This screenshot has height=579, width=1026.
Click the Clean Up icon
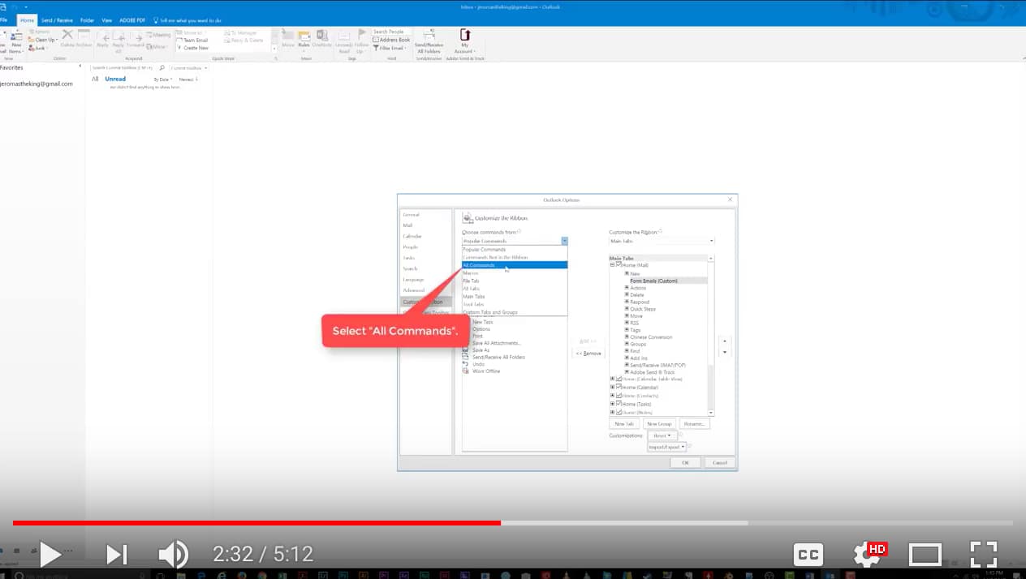pos(42,38)
